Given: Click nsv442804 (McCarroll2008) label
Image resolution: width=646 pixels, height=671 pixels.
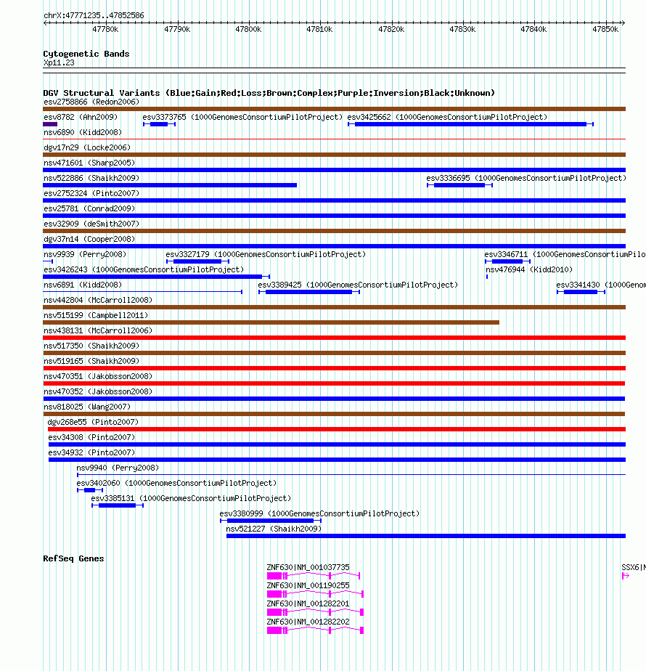Looking at the screenshot, I should click(98, 300).
